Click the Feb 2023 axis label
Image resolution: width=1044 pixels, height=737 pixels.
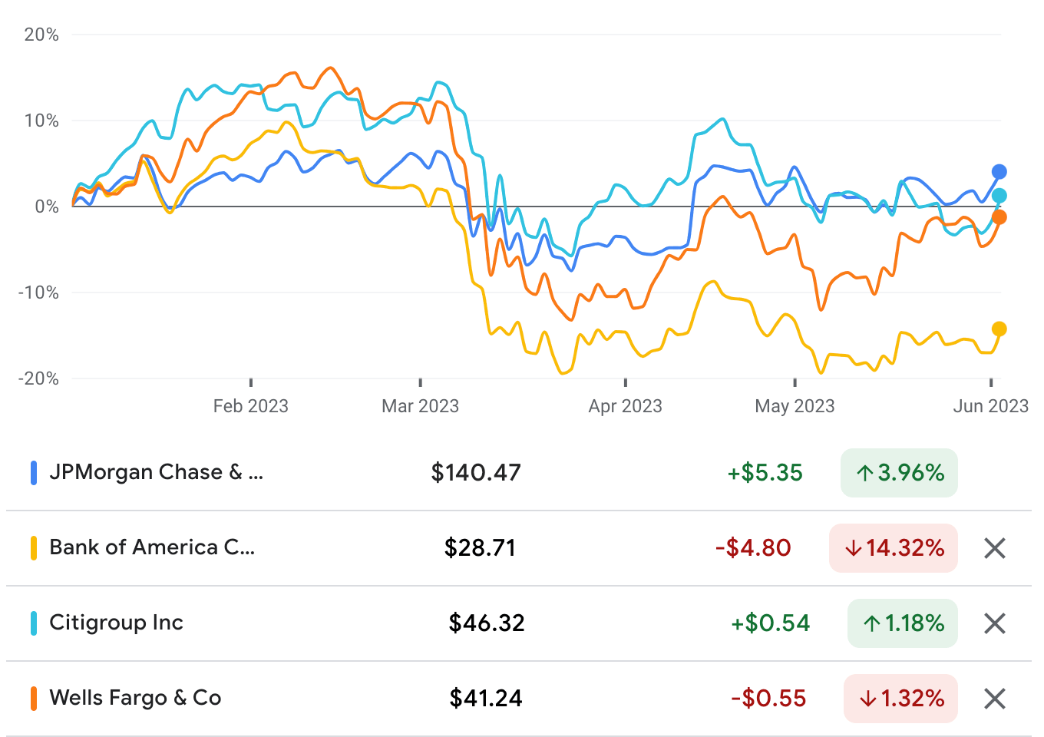(250, 405)
